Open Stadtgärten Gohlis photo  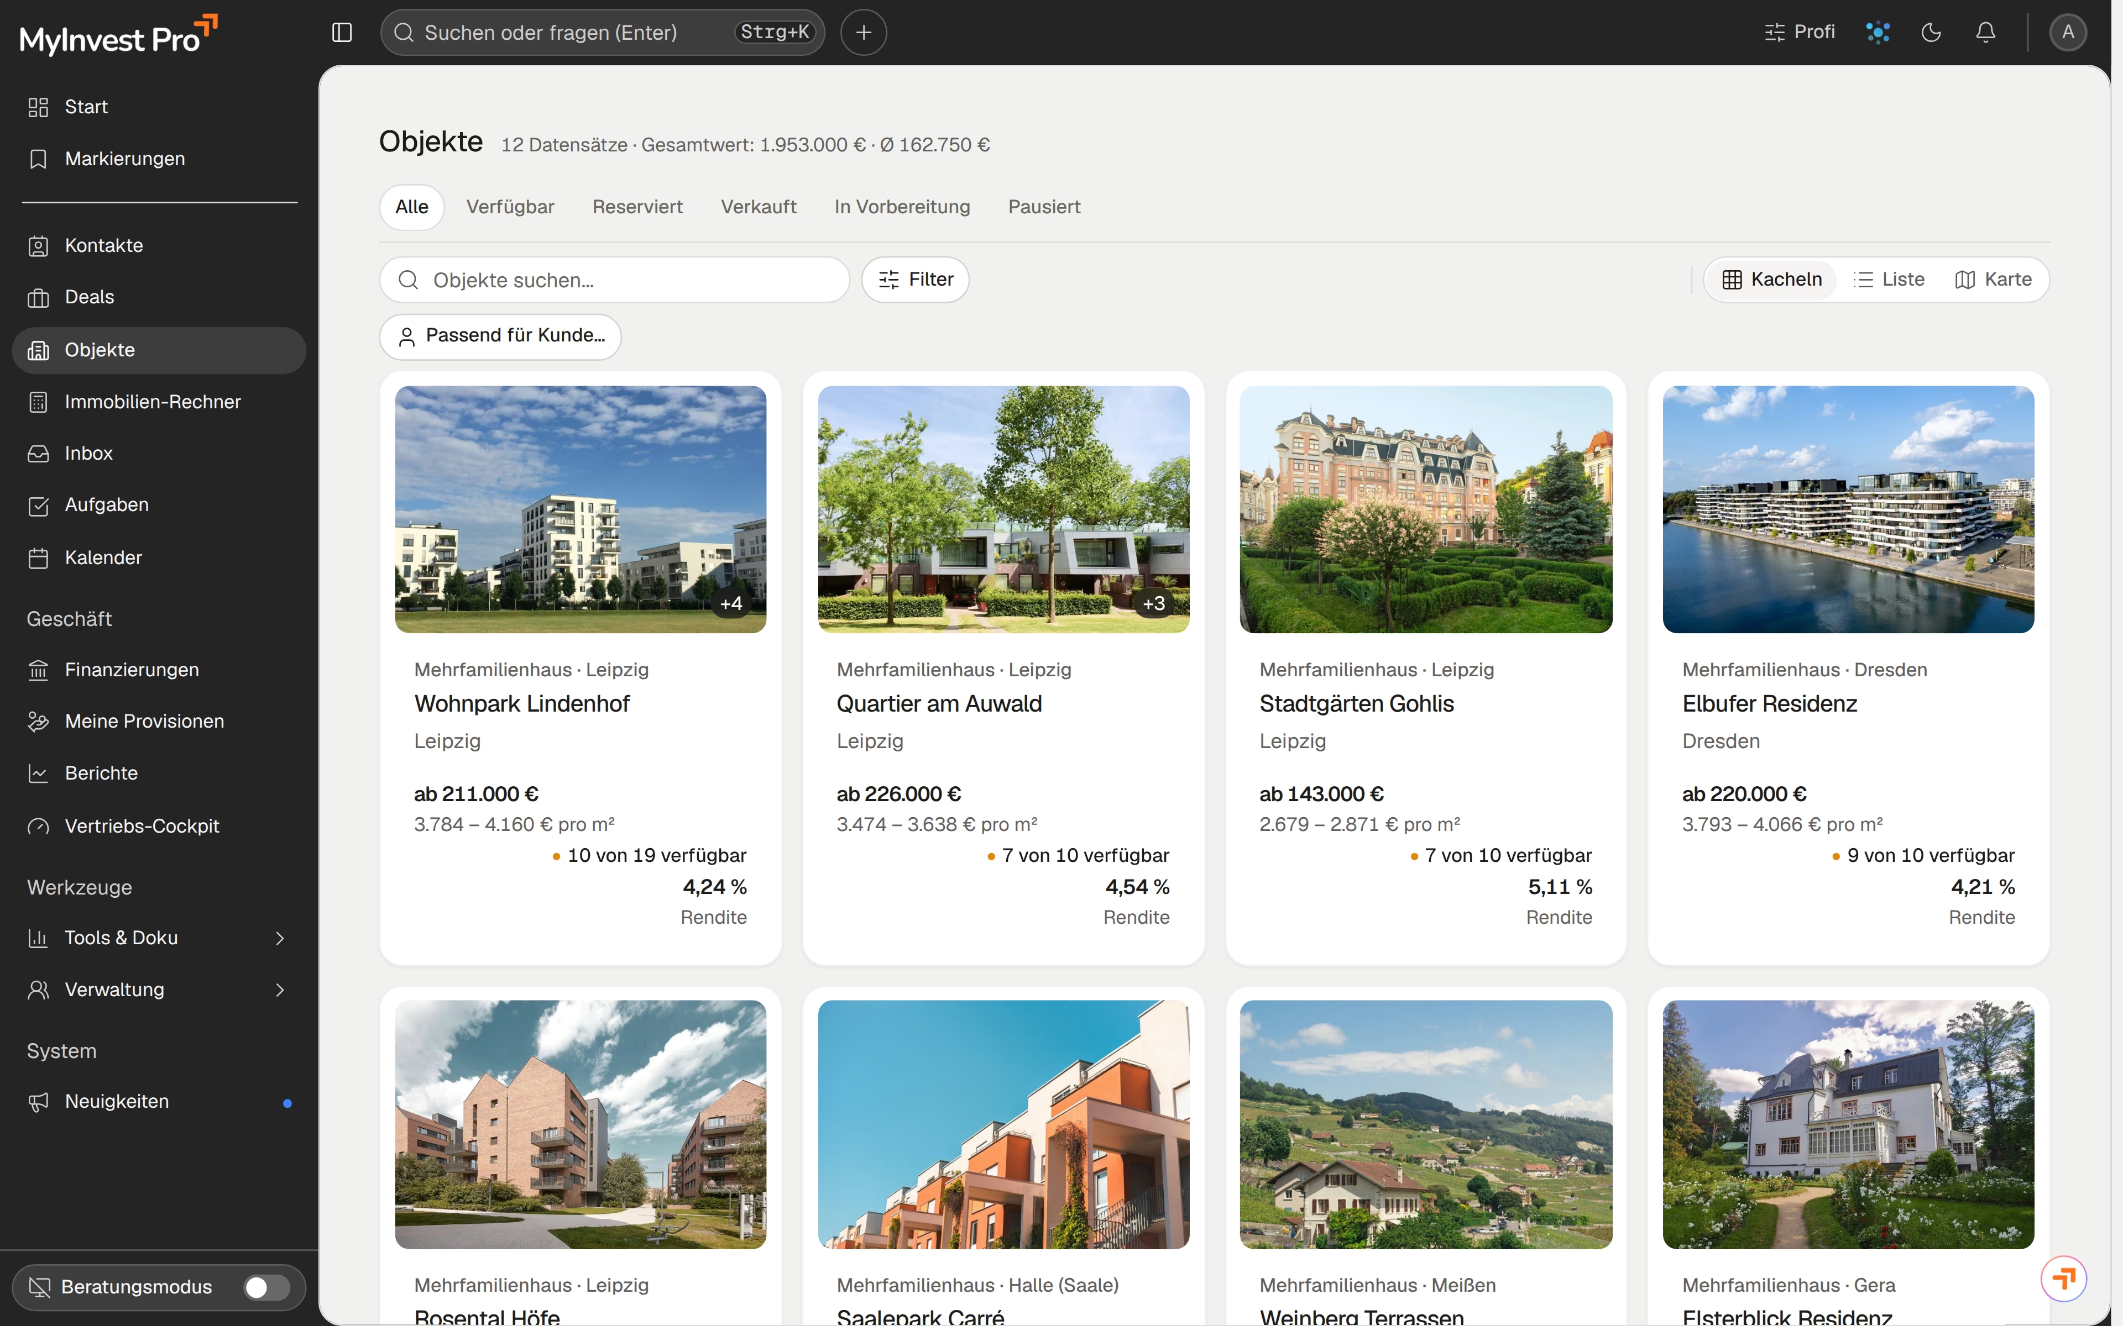(1426, 509)
